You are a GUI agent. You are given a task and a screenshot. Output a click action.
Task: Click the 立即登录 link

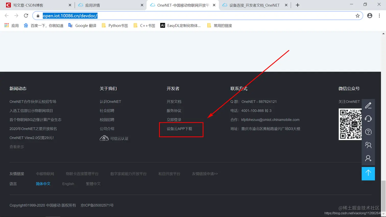(x=174, y=120)
